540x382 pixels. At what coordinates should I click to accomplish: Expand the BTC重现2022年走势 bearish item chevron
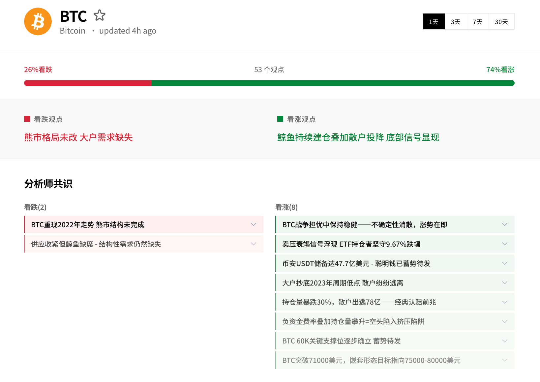click(253, 225)
